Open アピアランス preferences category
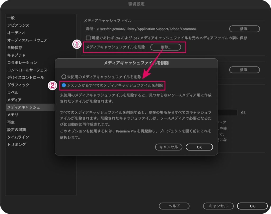Image resolution: width=271 pixels, height=214 pixels. click(18, 25)
